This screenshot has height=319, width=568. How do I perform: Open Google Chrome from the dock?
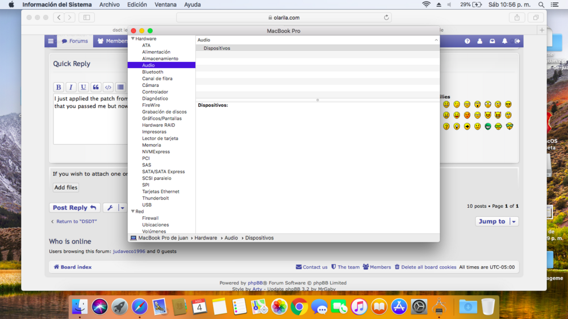pyautogui.click(x=299, y=307)
